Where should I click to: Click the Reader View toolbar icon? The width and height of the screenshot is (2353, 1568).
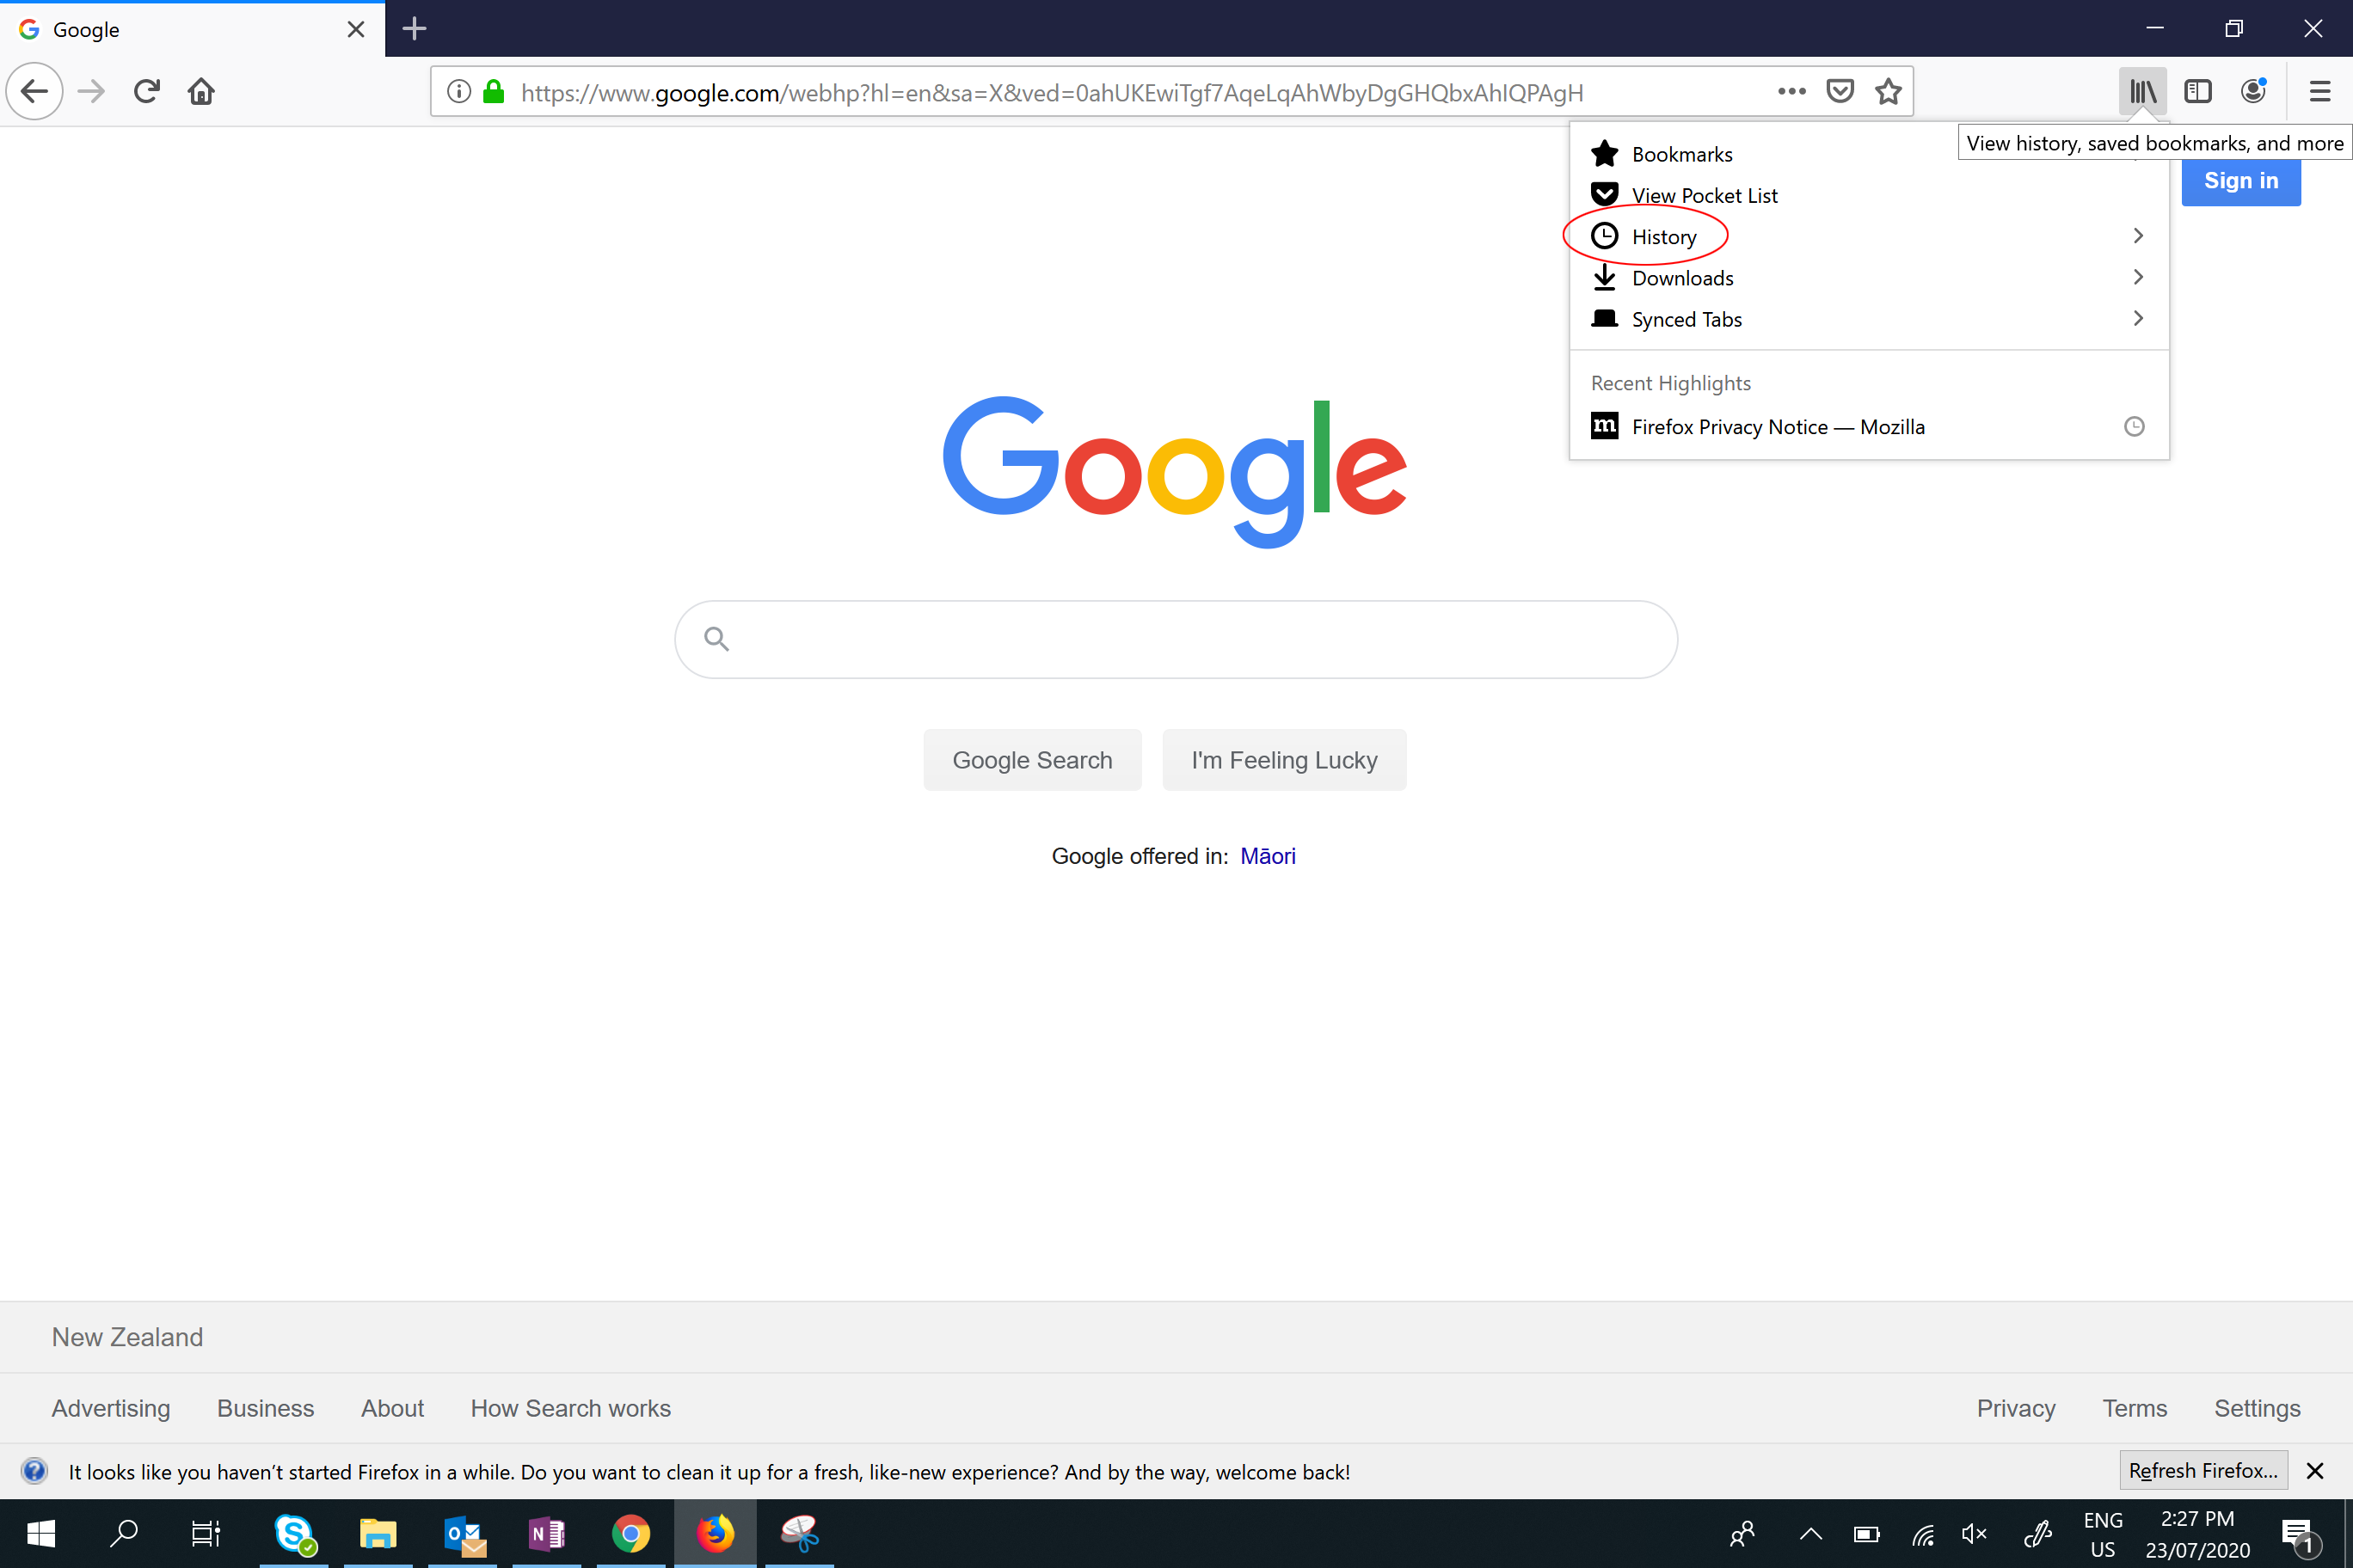2197,91
